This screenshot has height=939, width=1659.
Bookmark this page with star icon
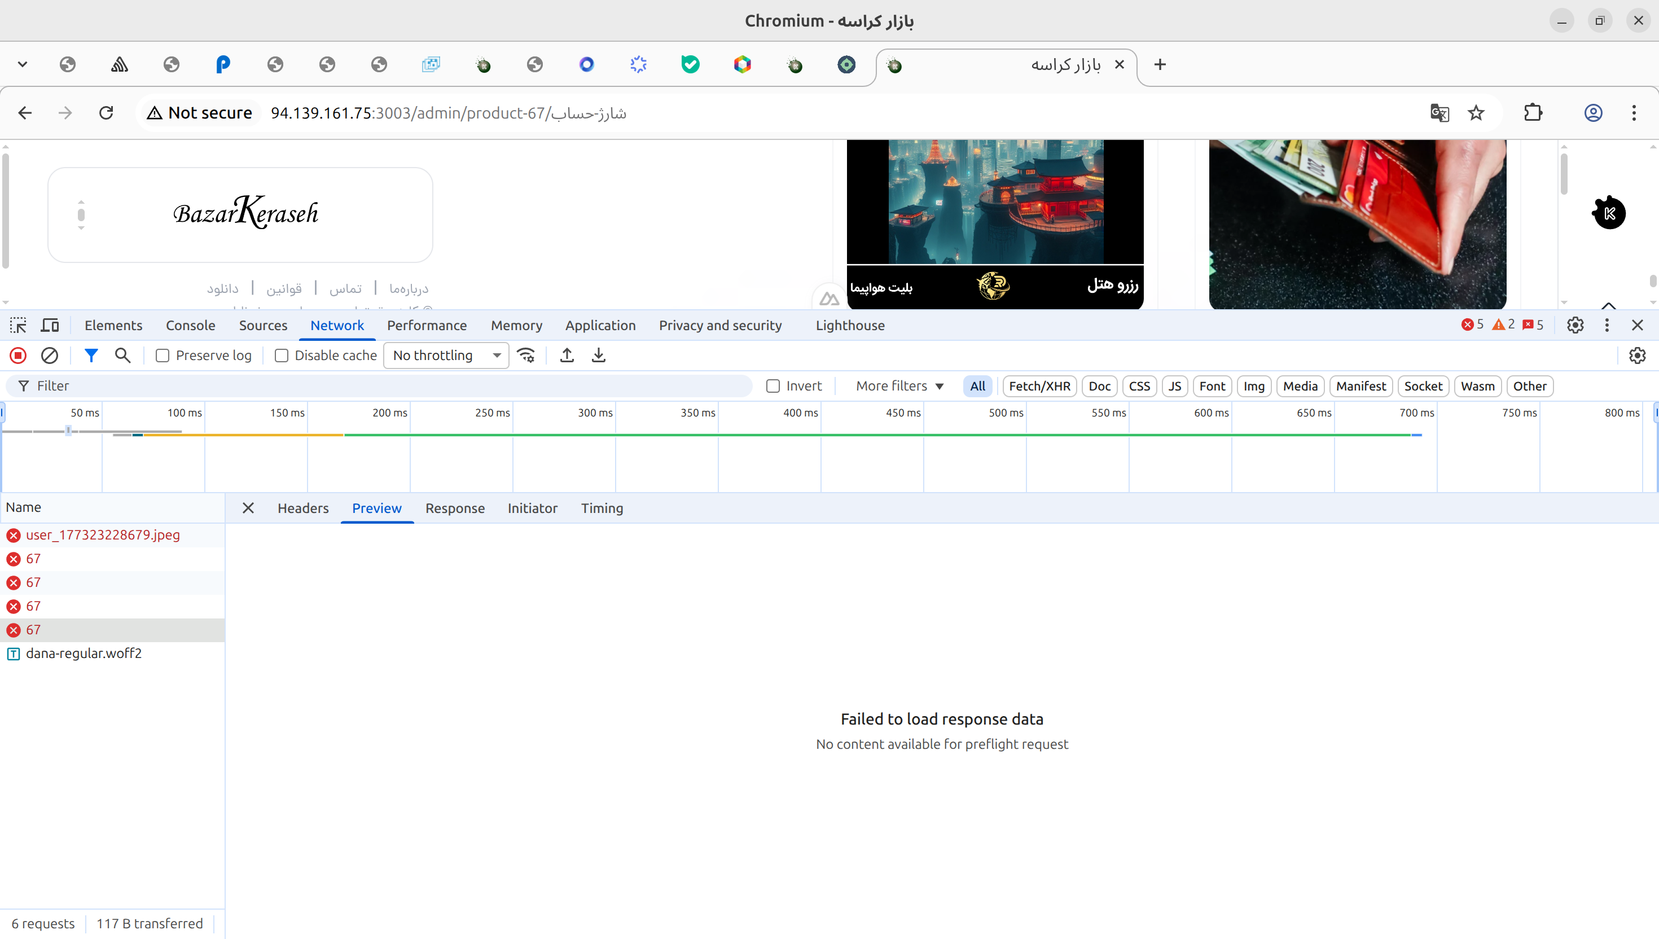click(x=1476, y=113)
